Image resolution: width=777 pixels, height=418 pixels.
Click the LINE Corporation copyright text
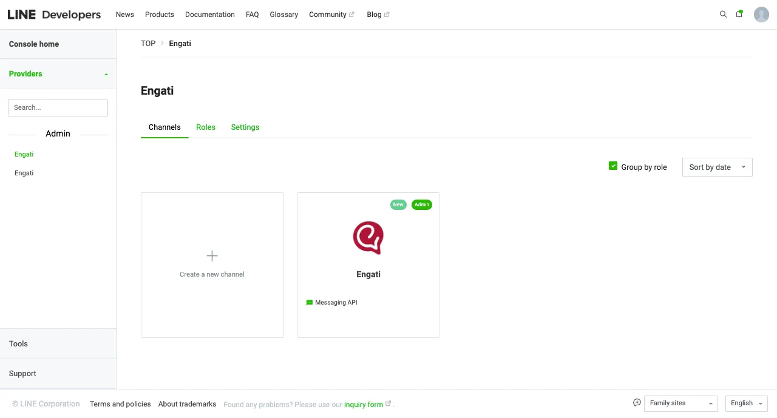pos(46,404)
